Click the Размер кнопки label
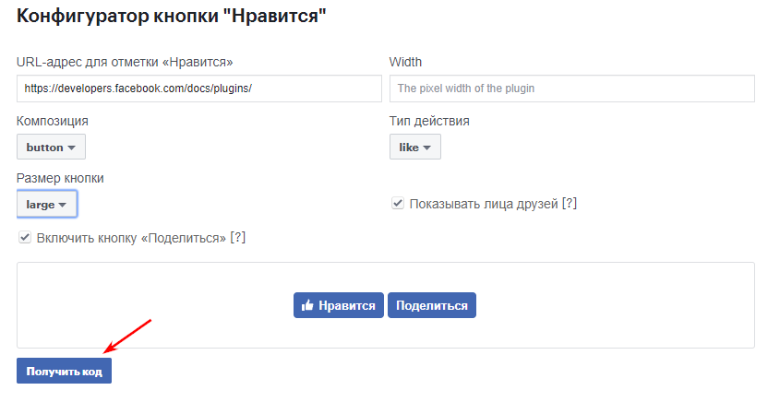 (x=60, y=178)
